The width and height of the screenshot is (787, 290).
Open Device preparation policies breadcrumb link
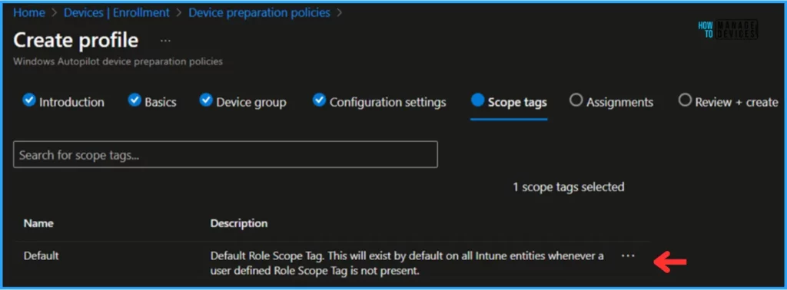pyautogui.click(x=259, y=12)
